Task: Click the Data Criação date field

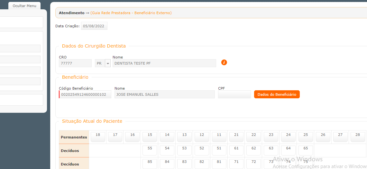Action: click(94, 26)
